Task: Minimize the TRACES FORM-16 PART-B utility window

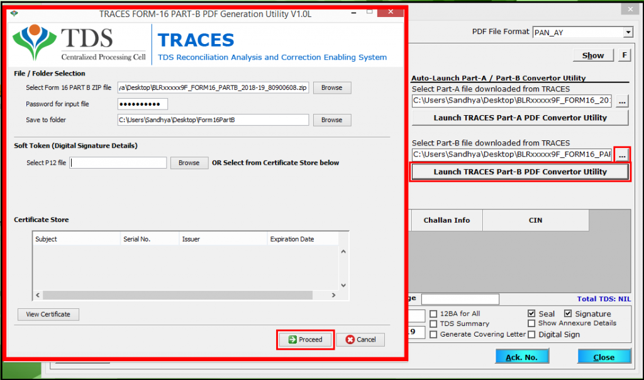Action: click(x=353, y=13)
